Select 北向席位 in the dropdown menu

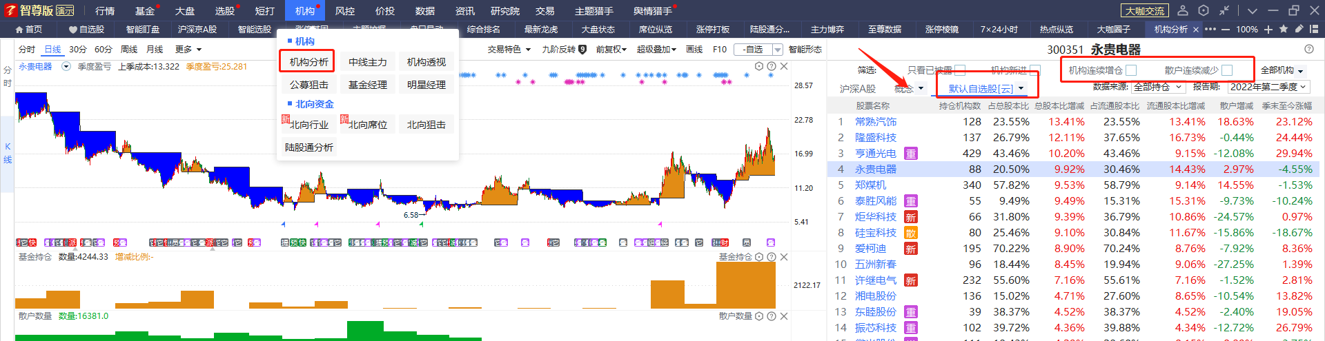[x=368, y=125]
